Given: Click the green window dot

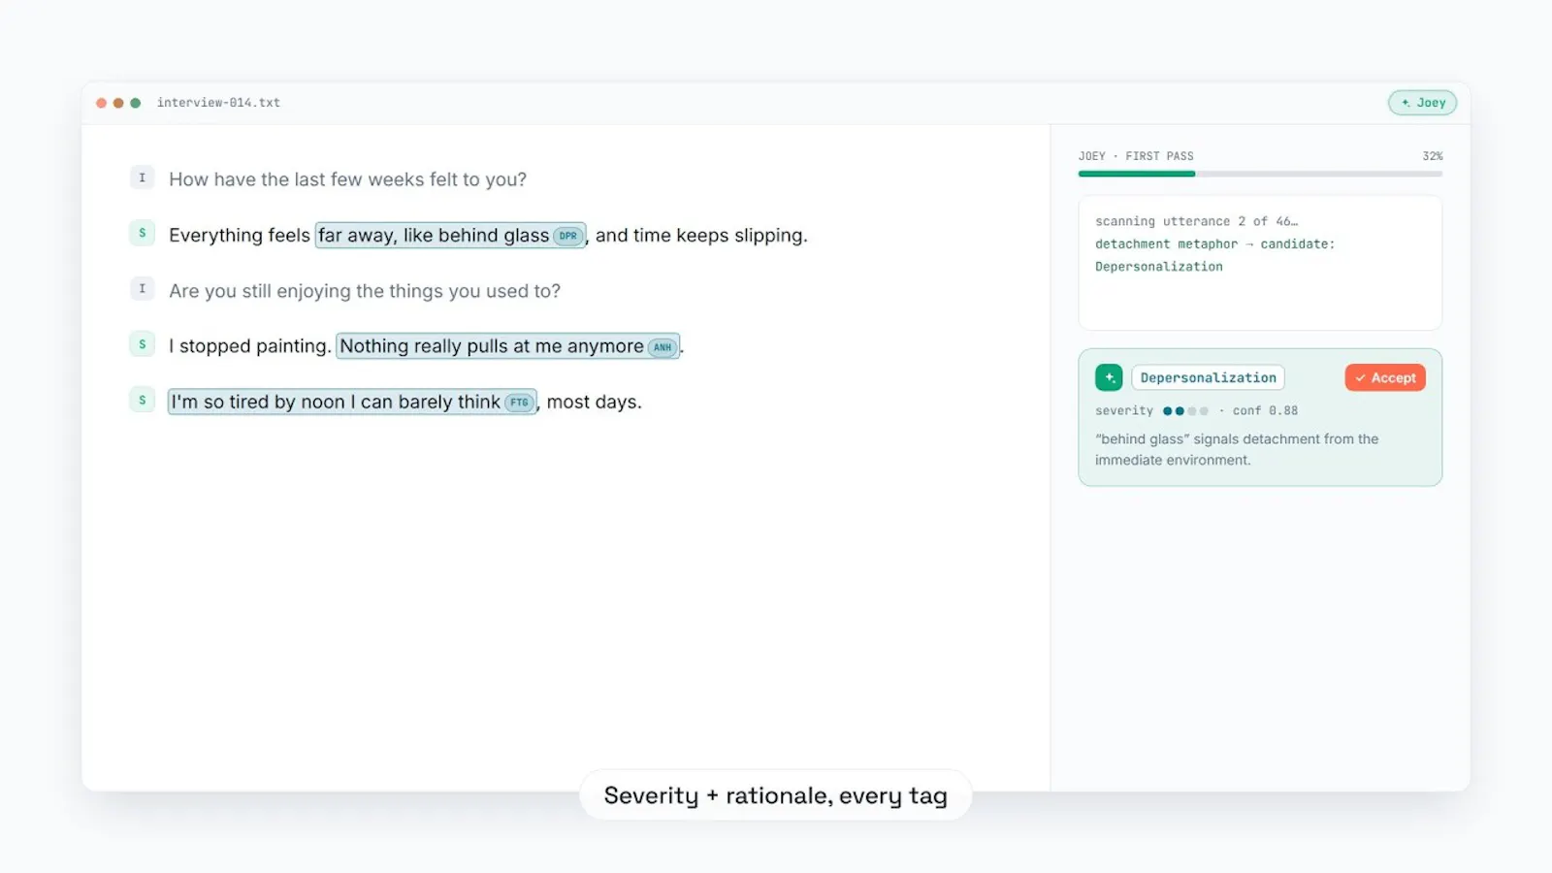Looking at the screenshot, I should 136,103.
